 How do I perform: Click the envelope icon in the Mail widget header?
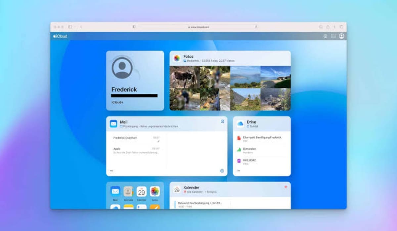click(113, 124)
